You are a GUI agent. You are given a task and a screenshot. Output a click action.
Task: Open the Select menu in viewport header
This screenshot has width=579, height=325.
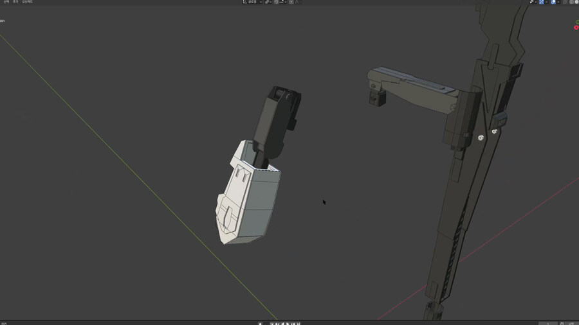(x=6, y=2)
